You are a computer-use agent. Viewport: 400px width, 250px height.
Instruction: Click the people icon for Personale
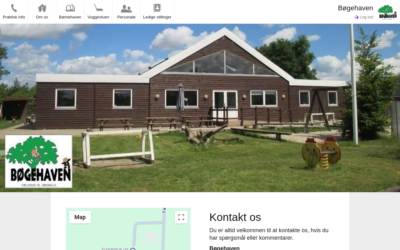(126, 8)
